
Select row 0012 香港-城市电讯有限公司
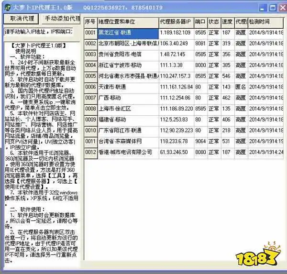tap(127, 152)
